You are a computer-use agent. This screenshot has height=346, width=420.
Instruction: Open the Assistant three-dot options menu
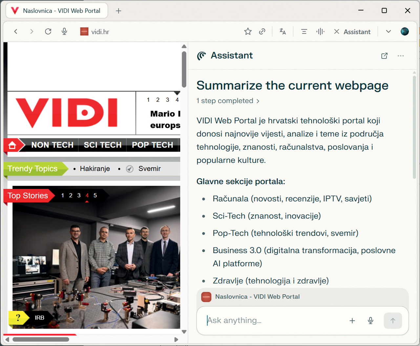tap(401, 56)
